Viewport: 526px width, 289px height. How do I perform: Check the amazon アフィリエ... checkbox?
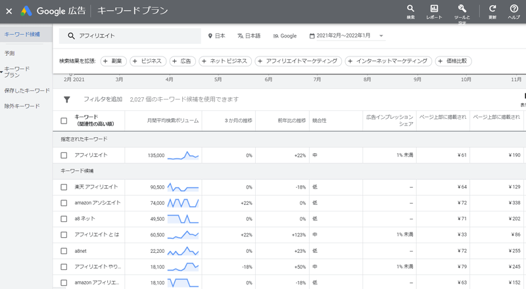[x=64, y=282]
